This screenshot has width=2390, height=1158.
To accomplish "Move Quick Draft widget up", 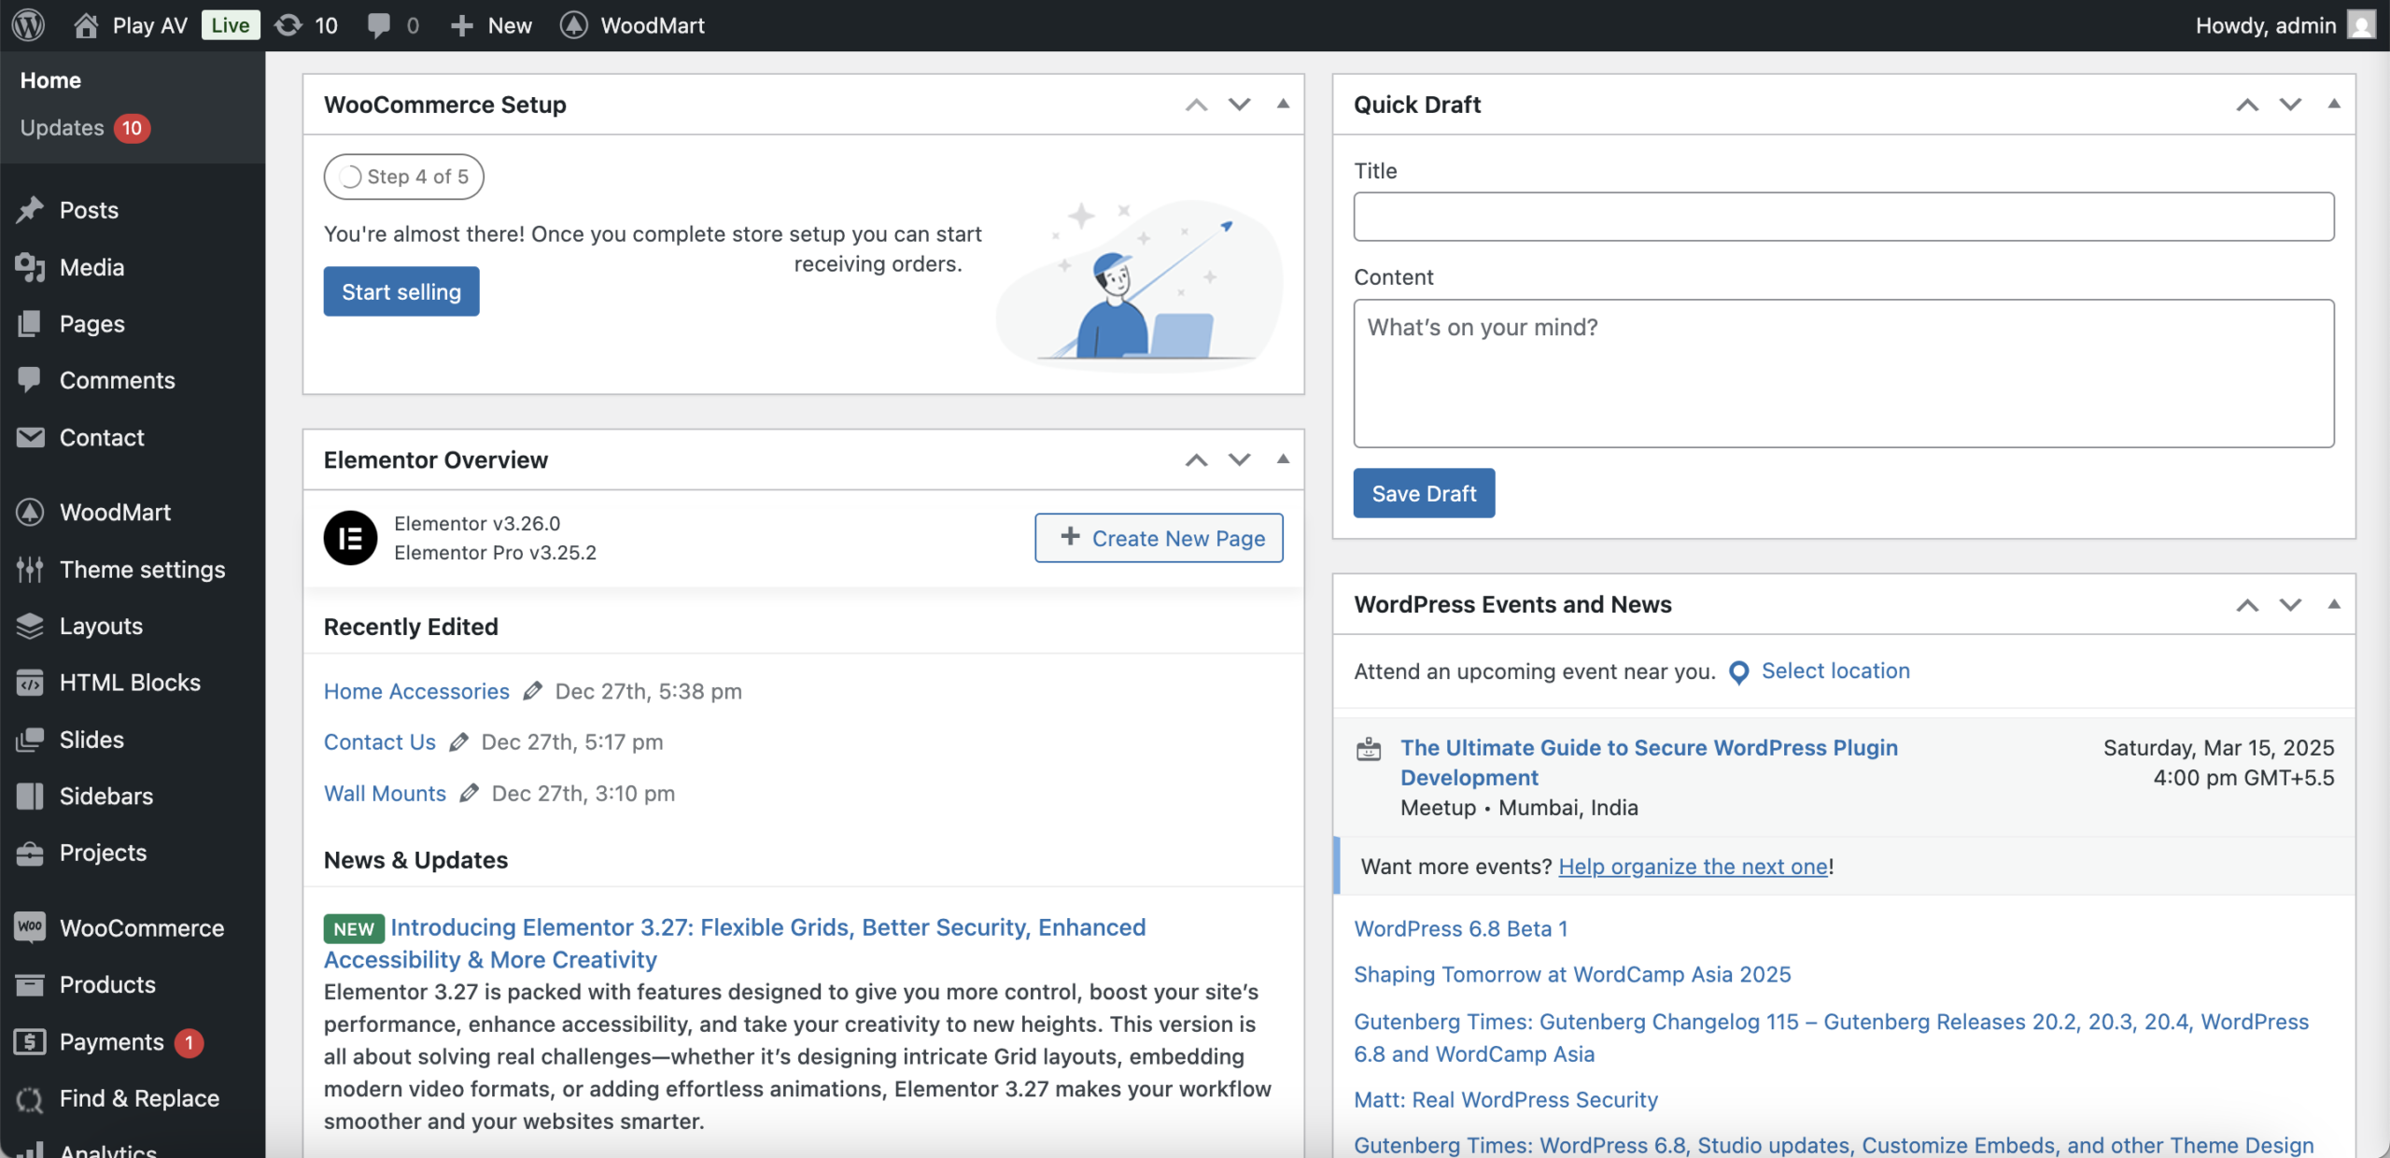I will coord(2248,105).
